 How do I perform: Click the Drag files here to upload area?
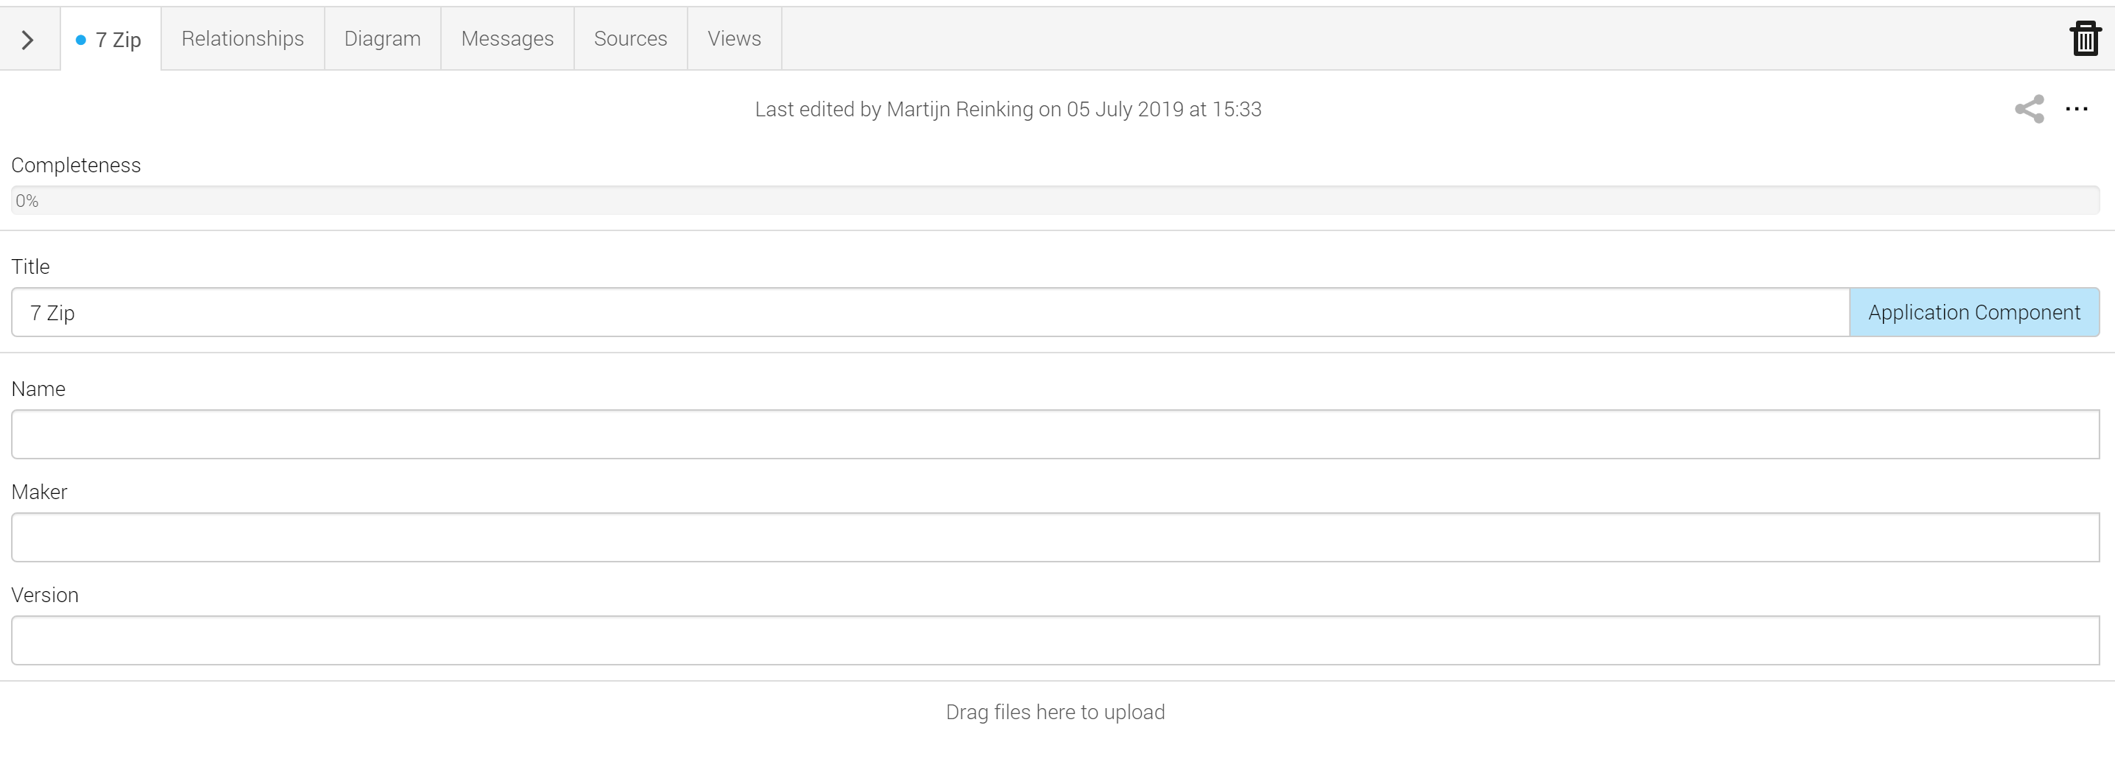click(x=1055, y=712)
